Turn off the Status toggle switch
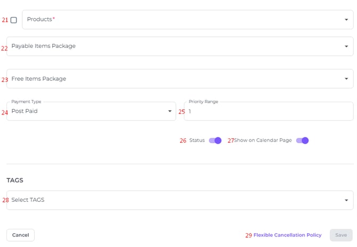The image size is (357, 247). 215,141
